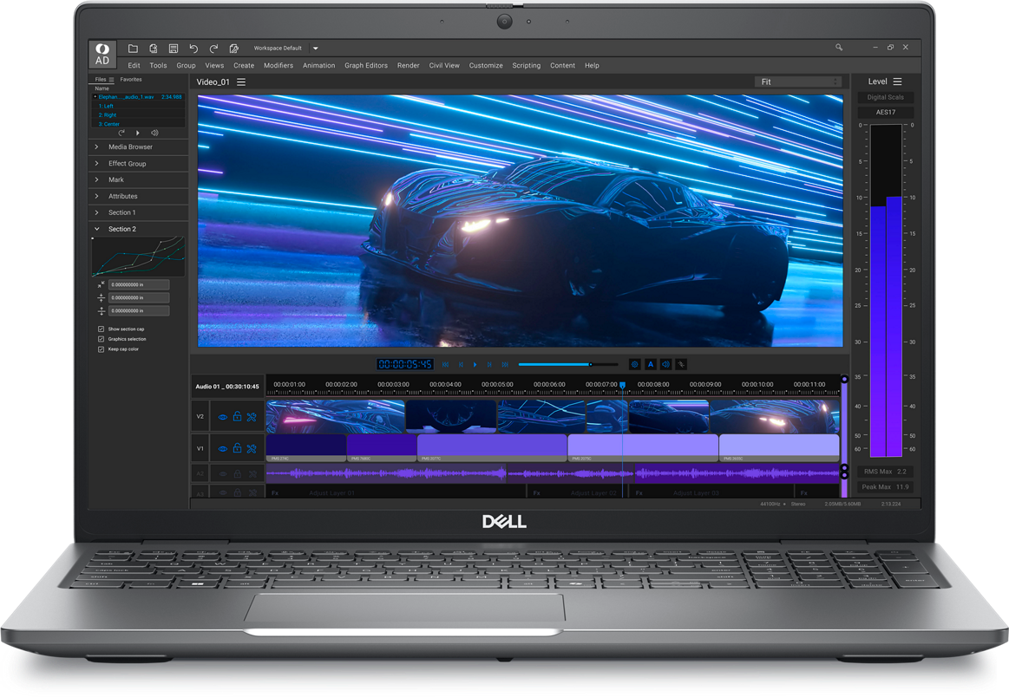Select the scissors tool on track V2

click(252, 416)
